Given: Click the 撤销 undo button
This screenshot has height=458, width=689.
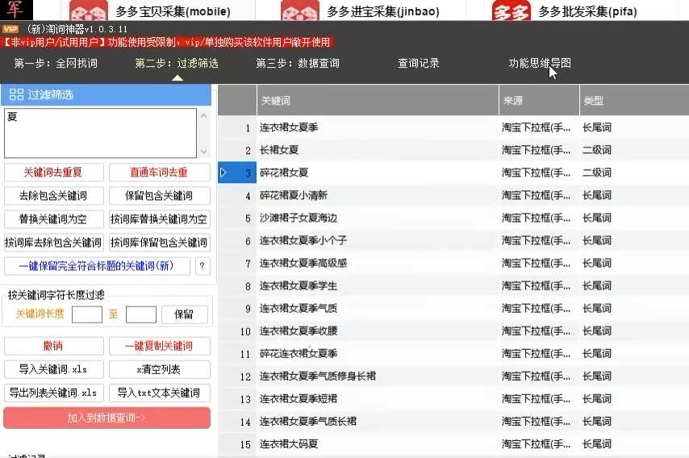Looking at the screenshot, I should 53,346.
